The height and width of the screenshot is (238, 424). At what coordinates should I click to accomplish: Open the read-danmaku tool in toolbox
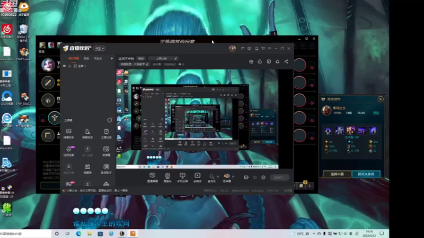tap(107, 151)
